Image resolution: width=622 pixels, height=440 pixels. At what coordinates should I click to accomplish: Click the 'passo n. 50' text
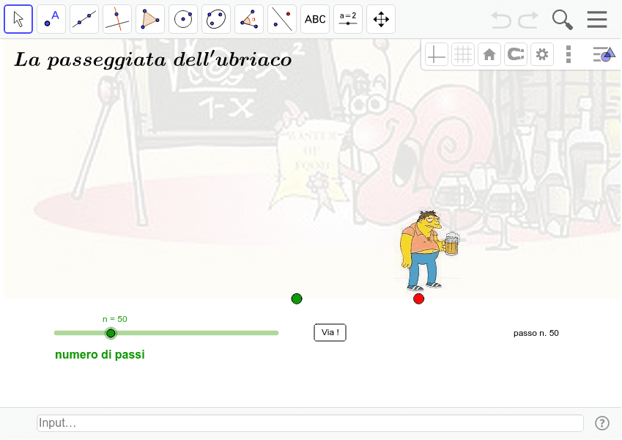536,333
